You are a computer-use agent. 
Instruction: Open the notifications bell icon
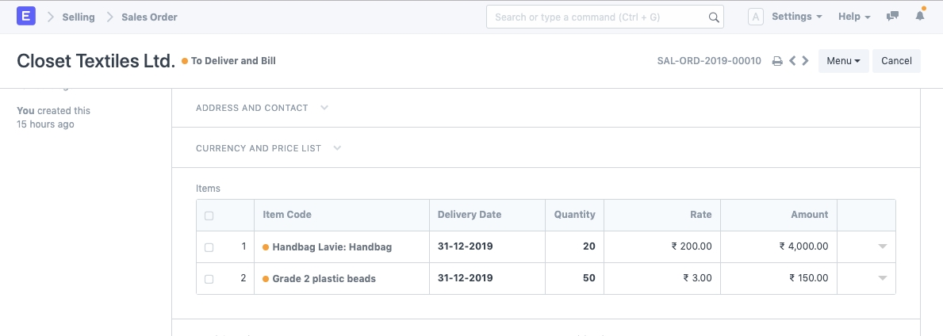coord(920,17)
